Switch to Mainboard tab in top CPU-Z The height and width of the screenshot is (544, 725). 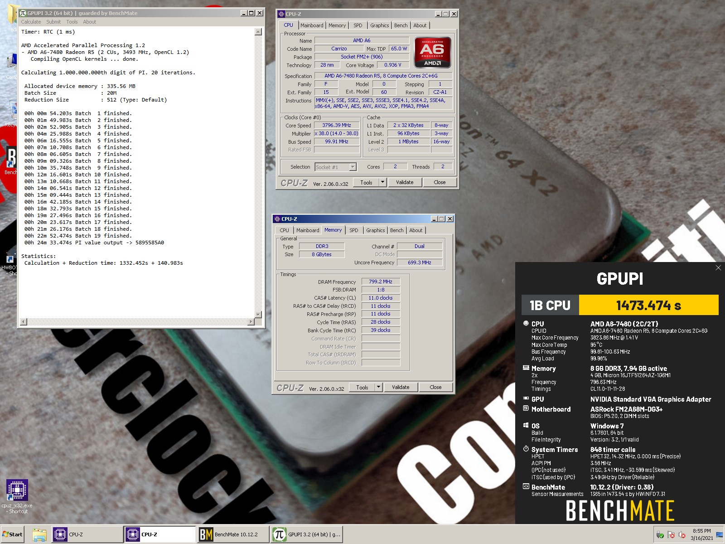[312, 25]
